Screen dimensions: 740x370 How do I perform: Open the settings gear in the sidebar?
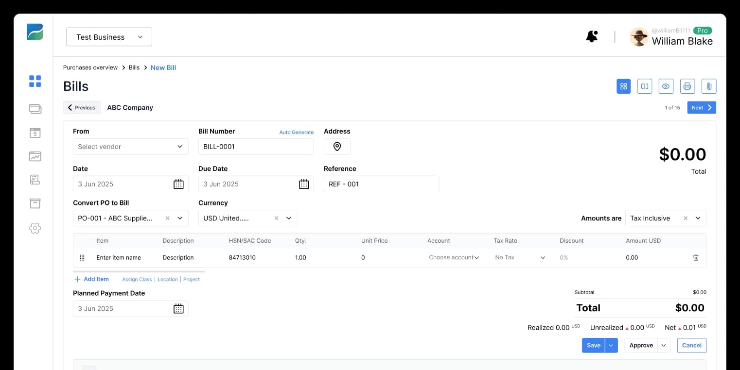point(35,228)
